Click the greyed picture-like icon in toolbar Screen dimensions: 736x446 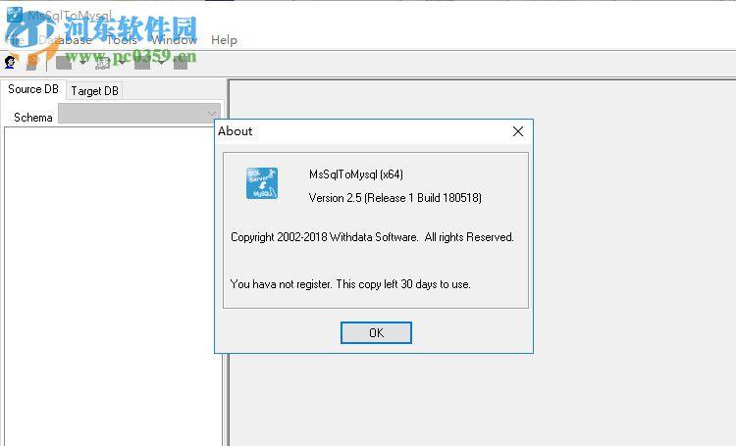tap(103, 63)
